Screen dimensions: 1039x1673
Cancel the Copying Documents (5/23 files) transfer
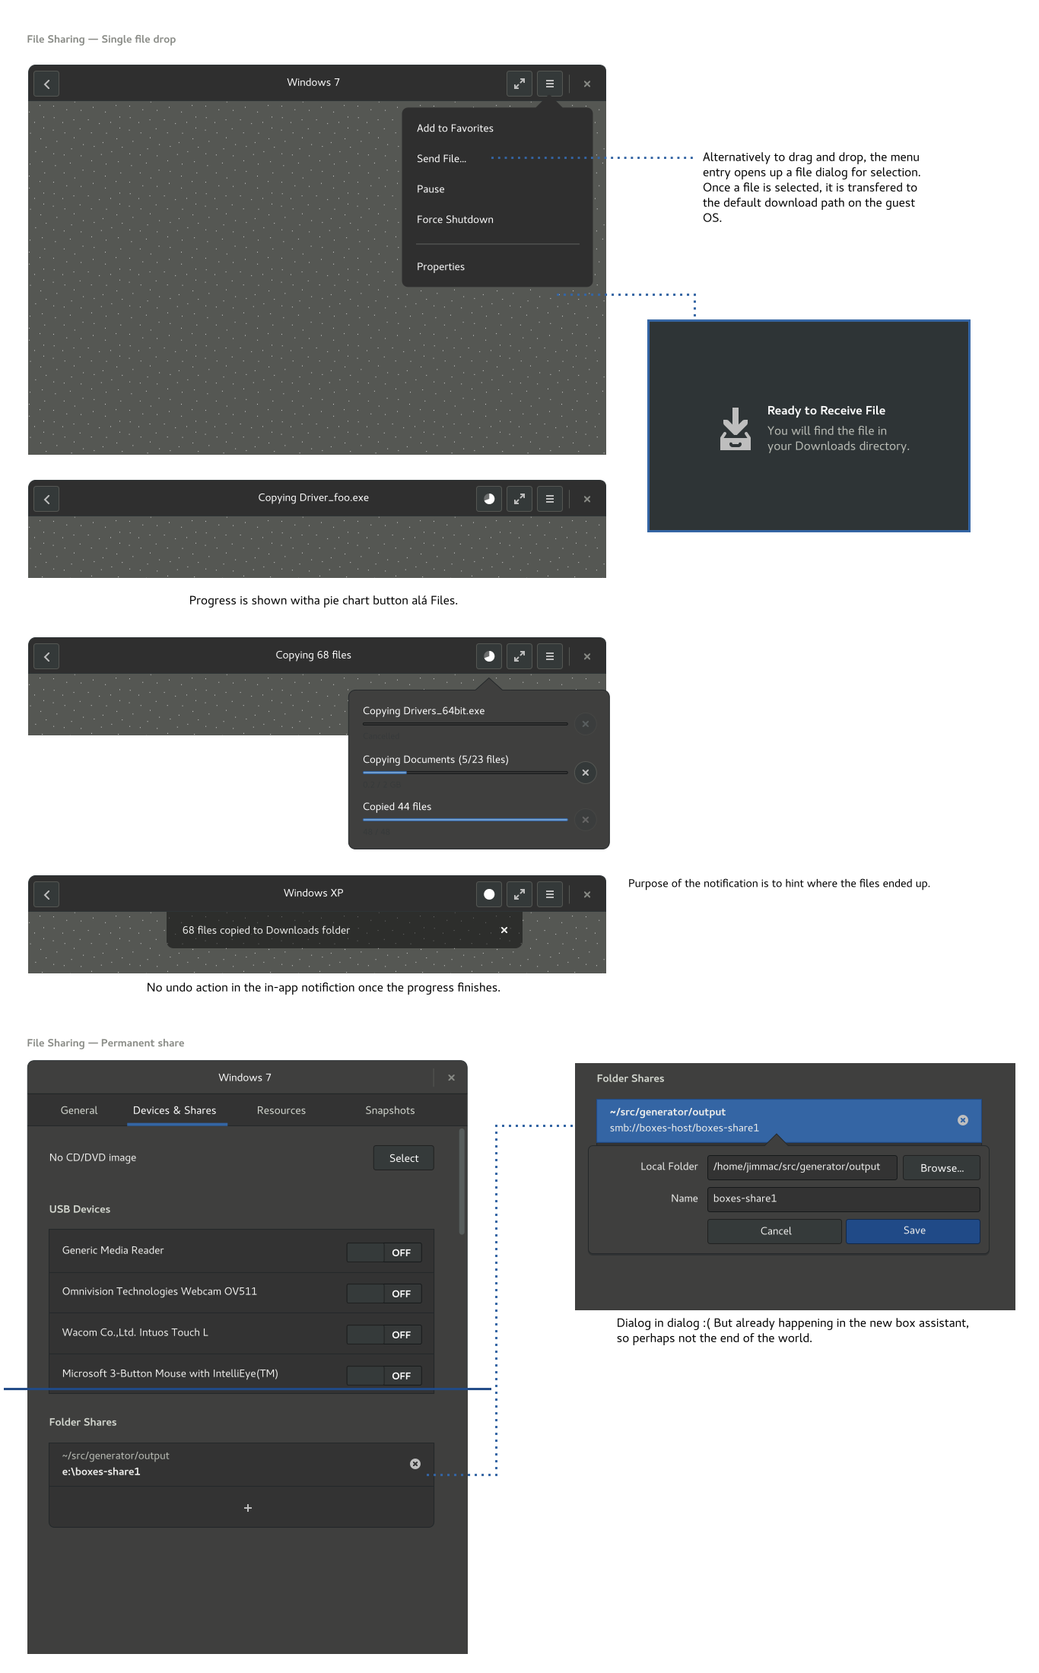coord(586,773)
